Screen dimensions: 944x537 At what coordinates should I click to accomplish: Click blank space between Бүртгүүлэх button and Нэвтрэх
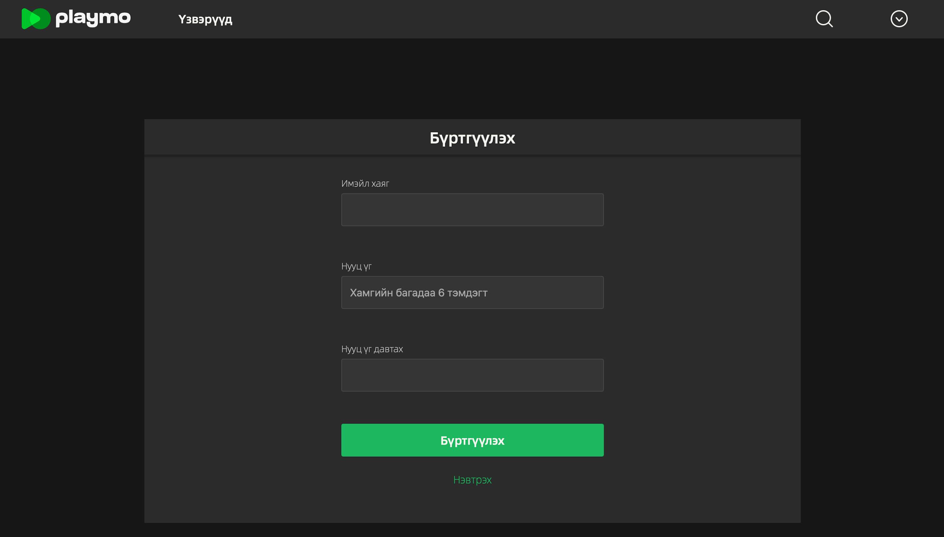coord(472,465)
